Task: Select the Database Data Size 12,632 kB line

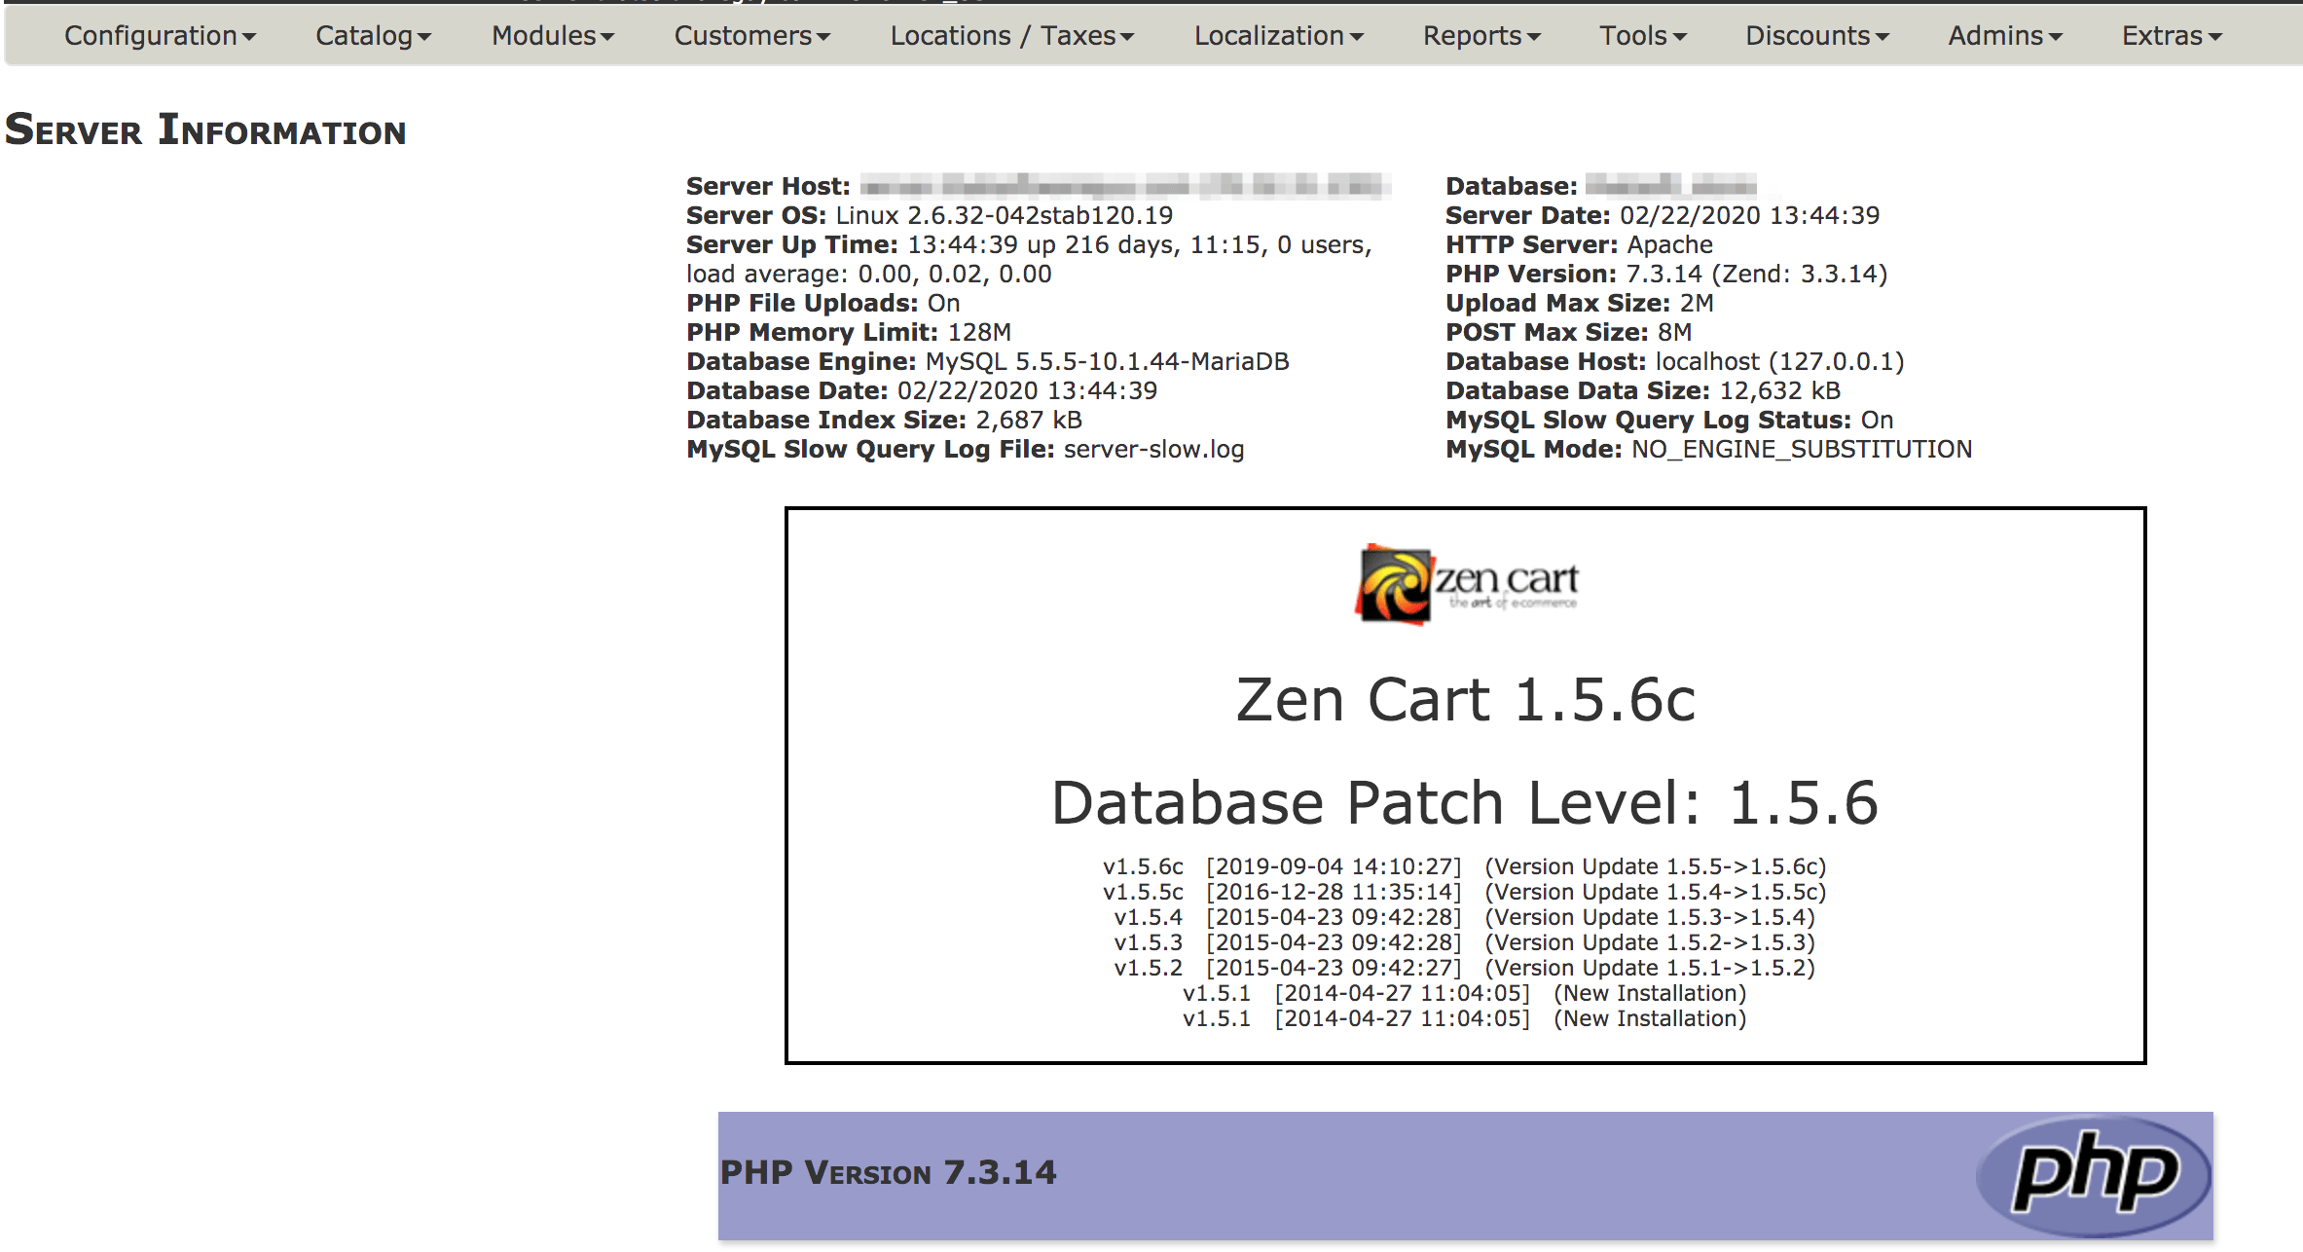Action: (x=1643, y=390)
